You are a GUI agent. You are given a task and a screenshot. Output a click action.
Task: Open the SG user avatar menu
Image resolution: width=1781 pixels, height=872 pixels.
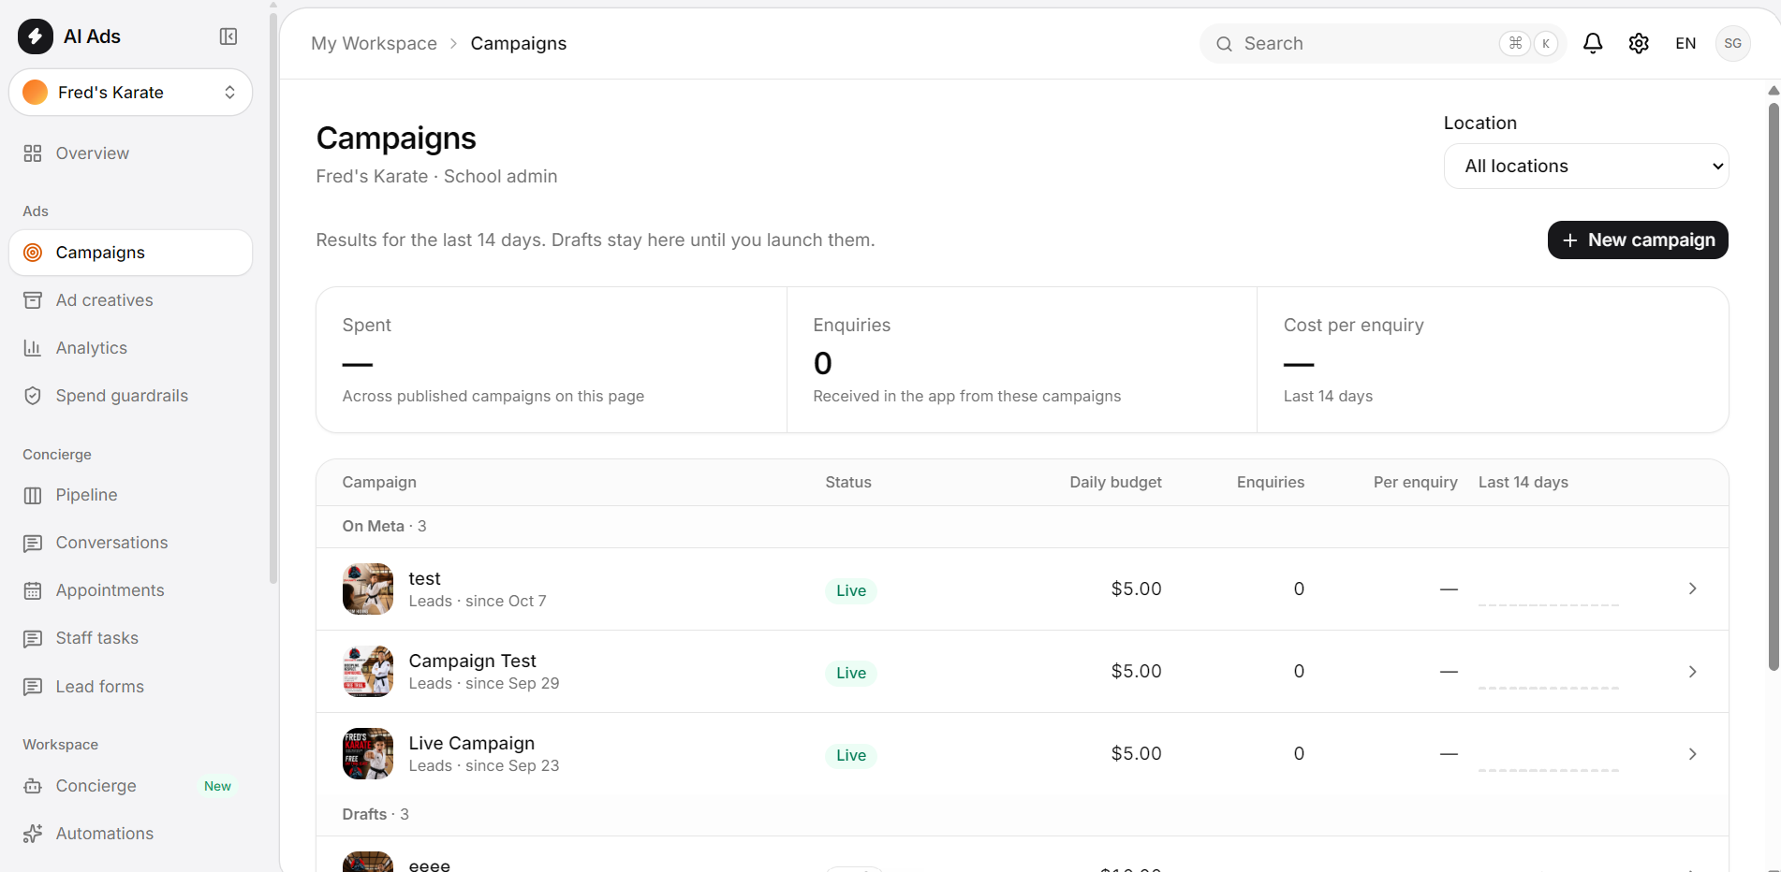1733,44
